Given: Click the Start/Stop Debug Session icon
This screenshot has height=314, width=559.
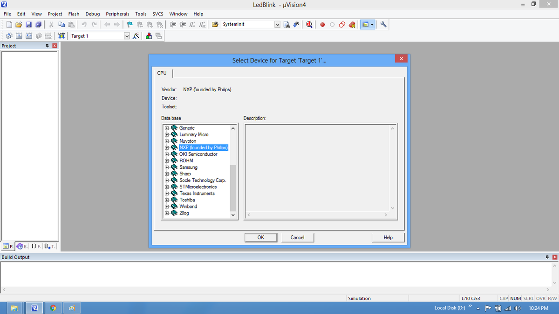Looking at the screenshot, I should [x=309, y=24].
